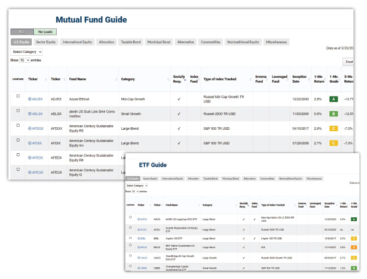Switch to Commodities tab in ETF Guide
This screenshot has width=367, height=279.
pos(267,179)
